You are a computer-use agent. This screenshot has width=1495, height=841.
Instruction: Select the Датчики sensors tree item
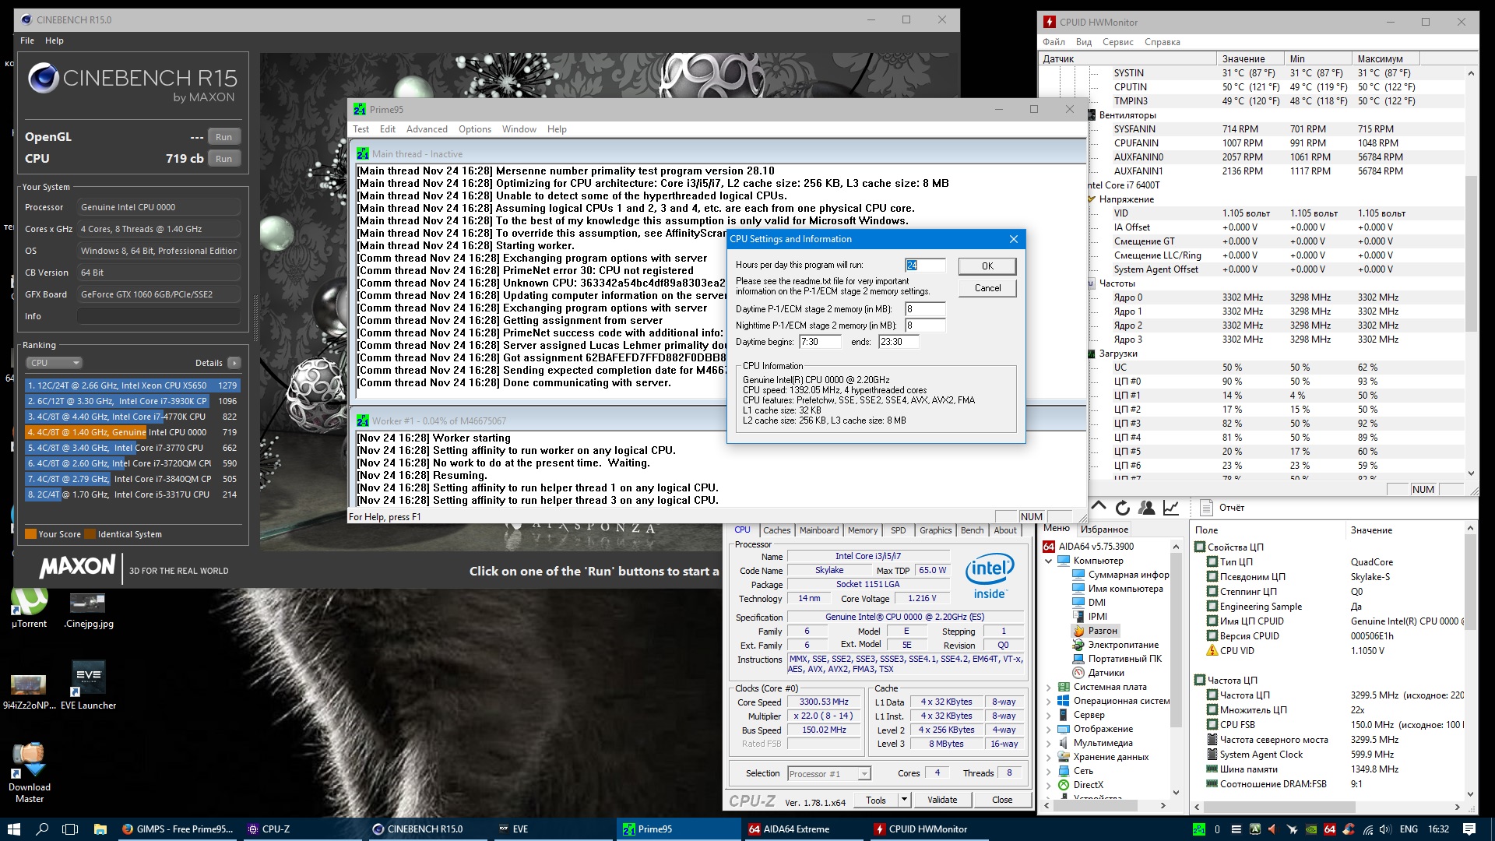pyautogui.click(x=1106, y=673)
